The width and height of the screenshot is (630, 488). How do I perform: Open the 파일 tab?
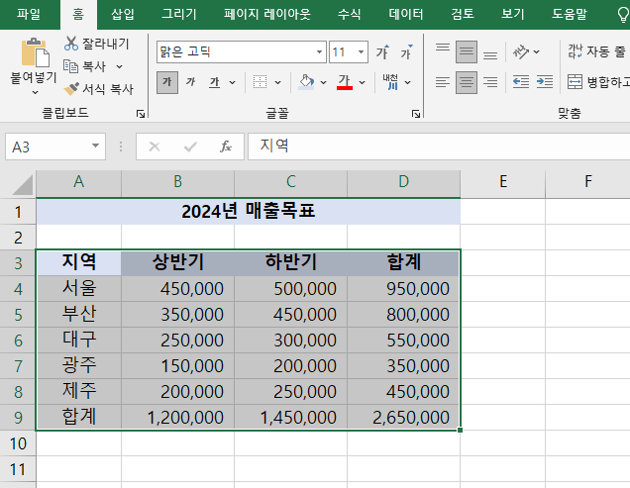pos(29,14)
